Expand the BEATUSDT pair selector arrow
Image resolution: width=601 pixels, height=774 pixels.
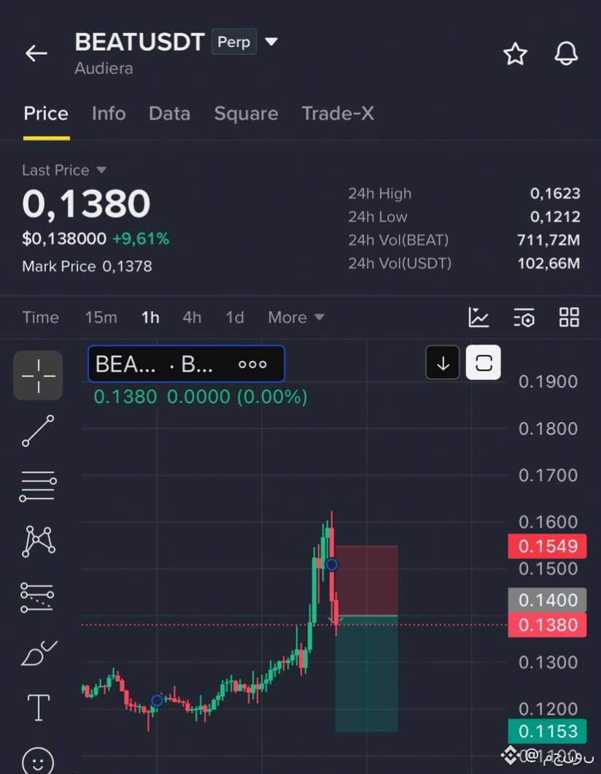pos(271,42)
